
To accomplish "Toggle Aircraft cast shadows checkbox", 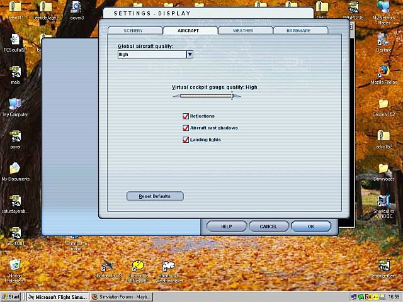I will tap(186, 128).
